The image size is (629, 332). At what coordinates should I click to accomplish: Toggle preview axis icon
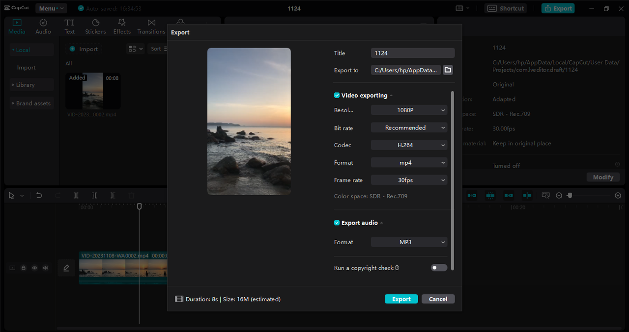[527, 196]
